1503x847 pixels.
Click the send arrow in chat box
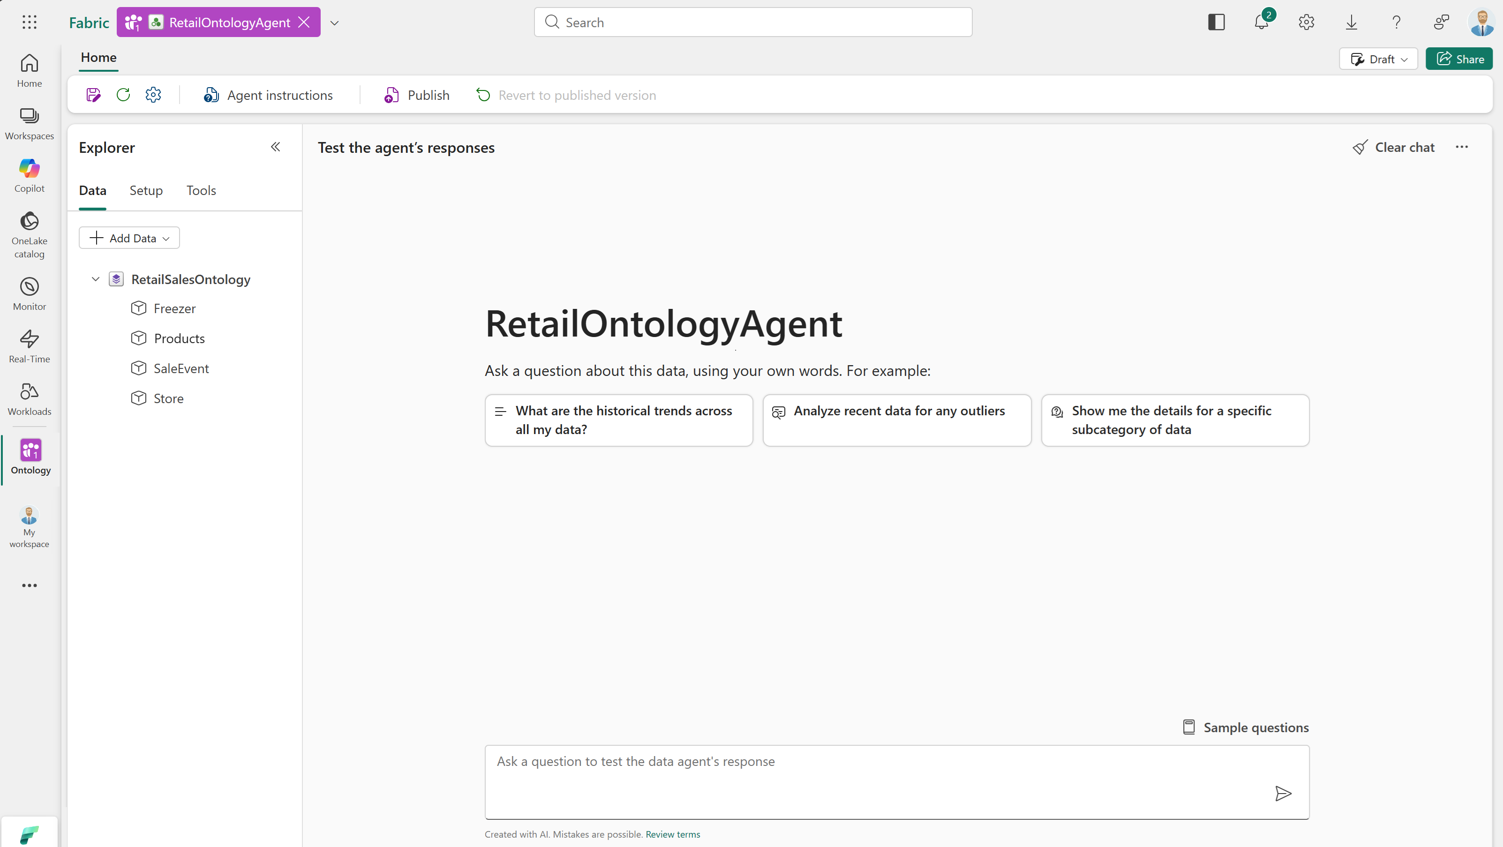1283,794
